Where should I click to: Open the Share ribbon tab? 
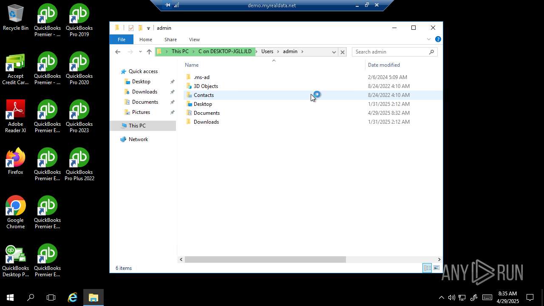(170, 39)
